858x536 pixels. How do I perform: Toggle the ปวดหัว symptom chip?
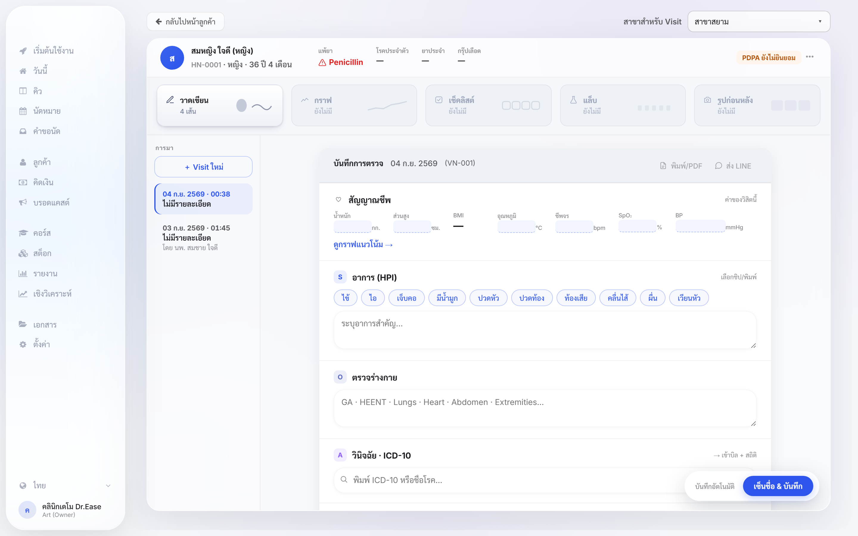click(x=488, y=298)
